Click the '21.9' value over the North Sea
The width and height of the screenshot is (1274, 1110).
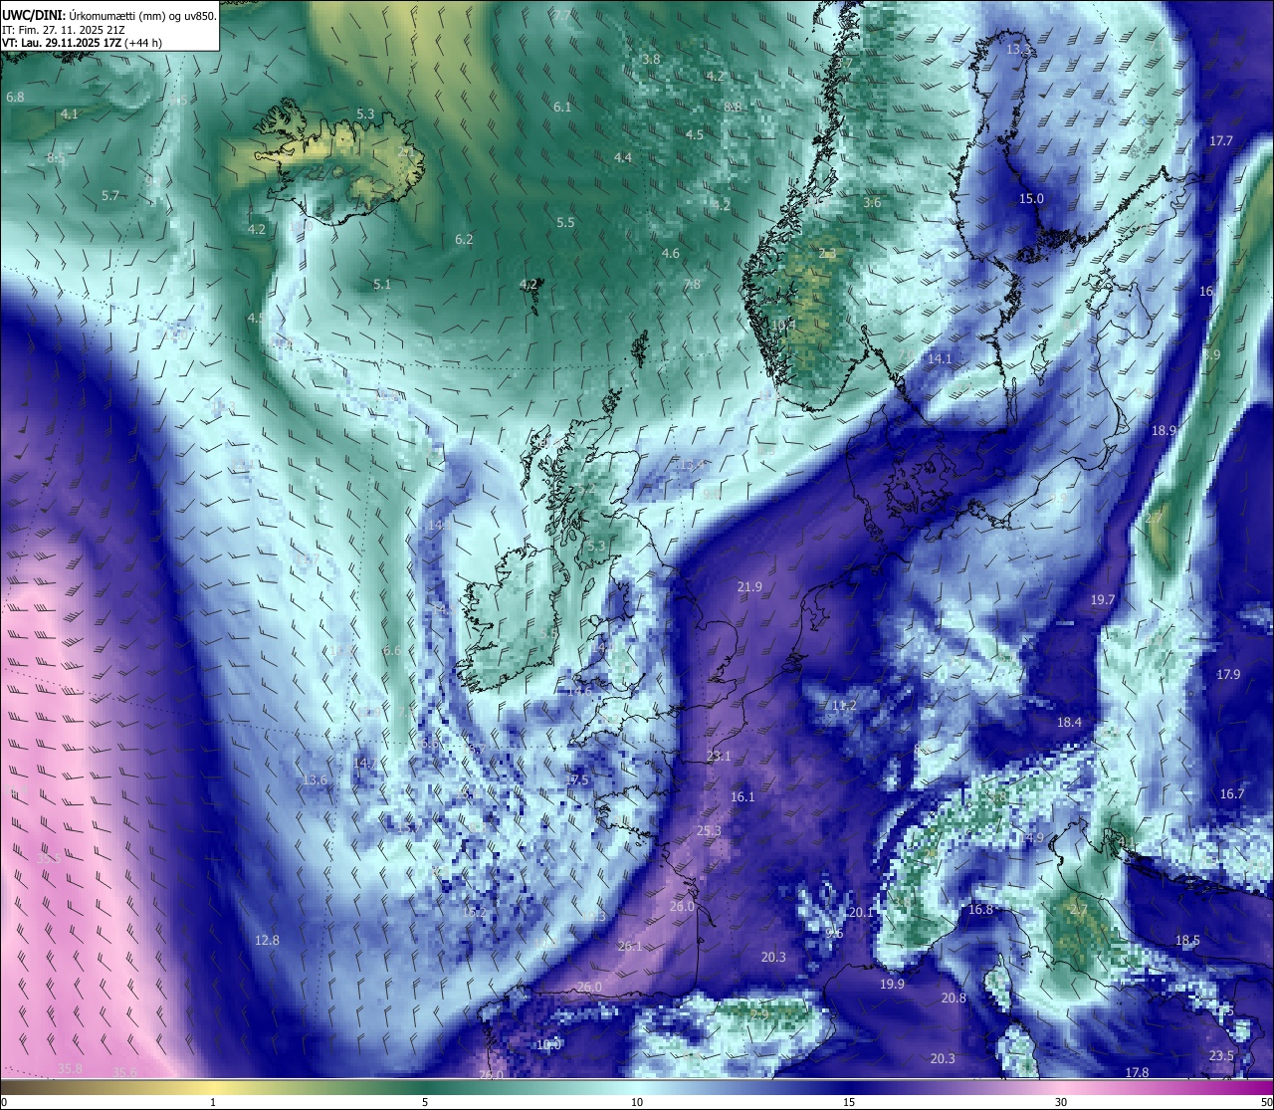click(749, 586)
